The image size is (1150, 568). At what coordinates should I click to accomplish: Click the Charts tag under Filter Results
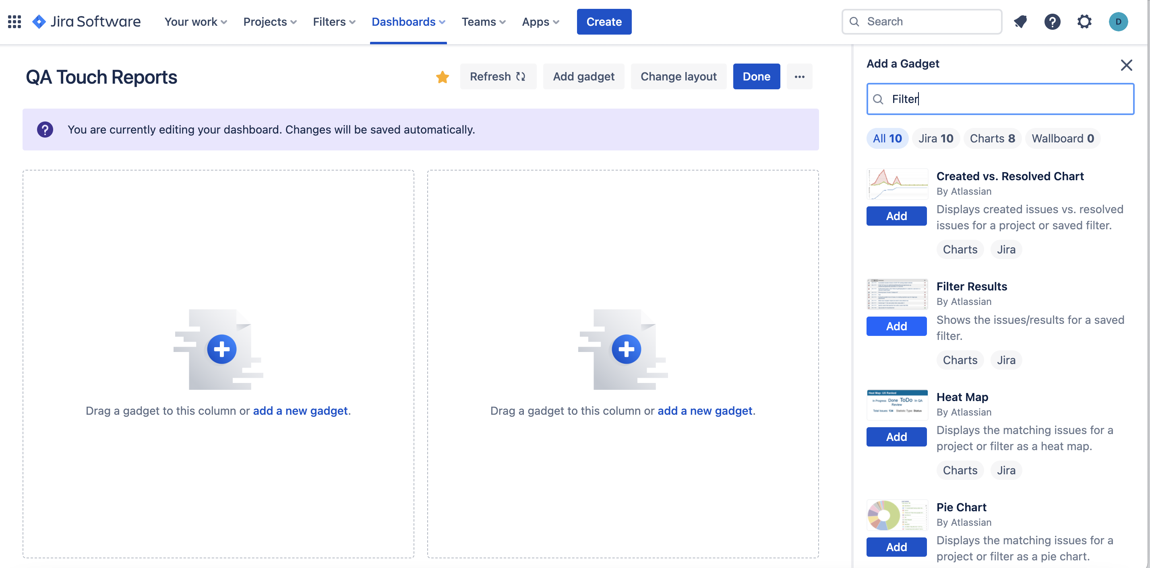pyautogui.click(x=960, y=360)
